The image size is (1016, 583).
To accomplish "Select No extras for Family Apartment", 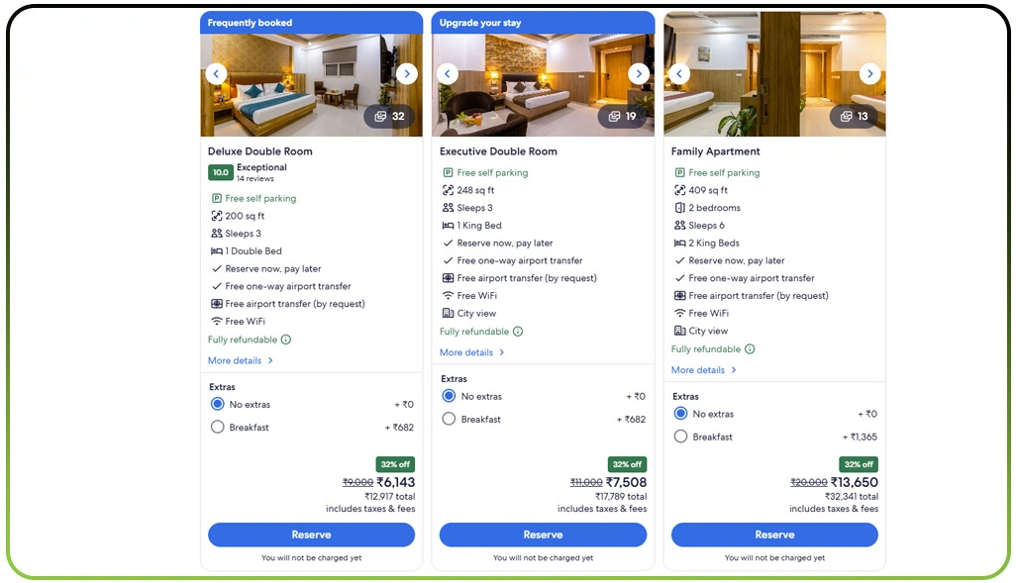I will (x=680, y=414).
